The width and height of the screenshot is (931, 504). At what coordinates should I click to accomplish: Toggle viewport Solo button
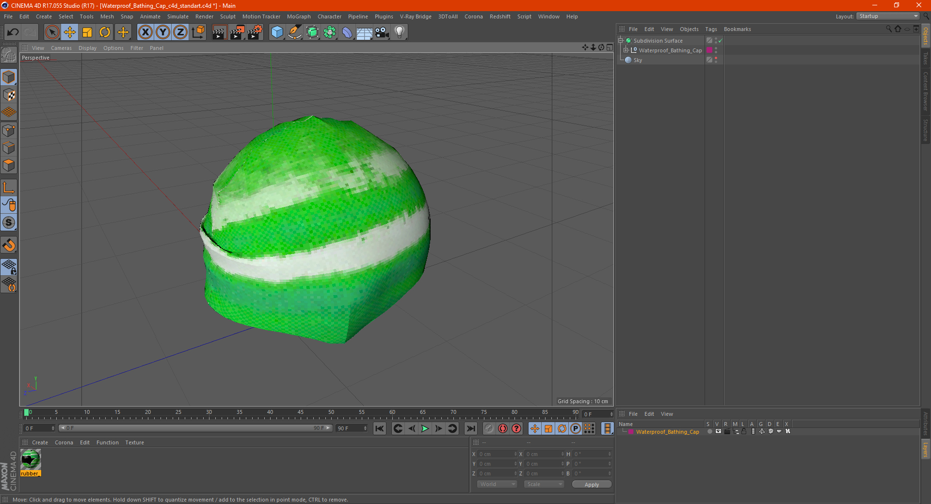[9, 222]
